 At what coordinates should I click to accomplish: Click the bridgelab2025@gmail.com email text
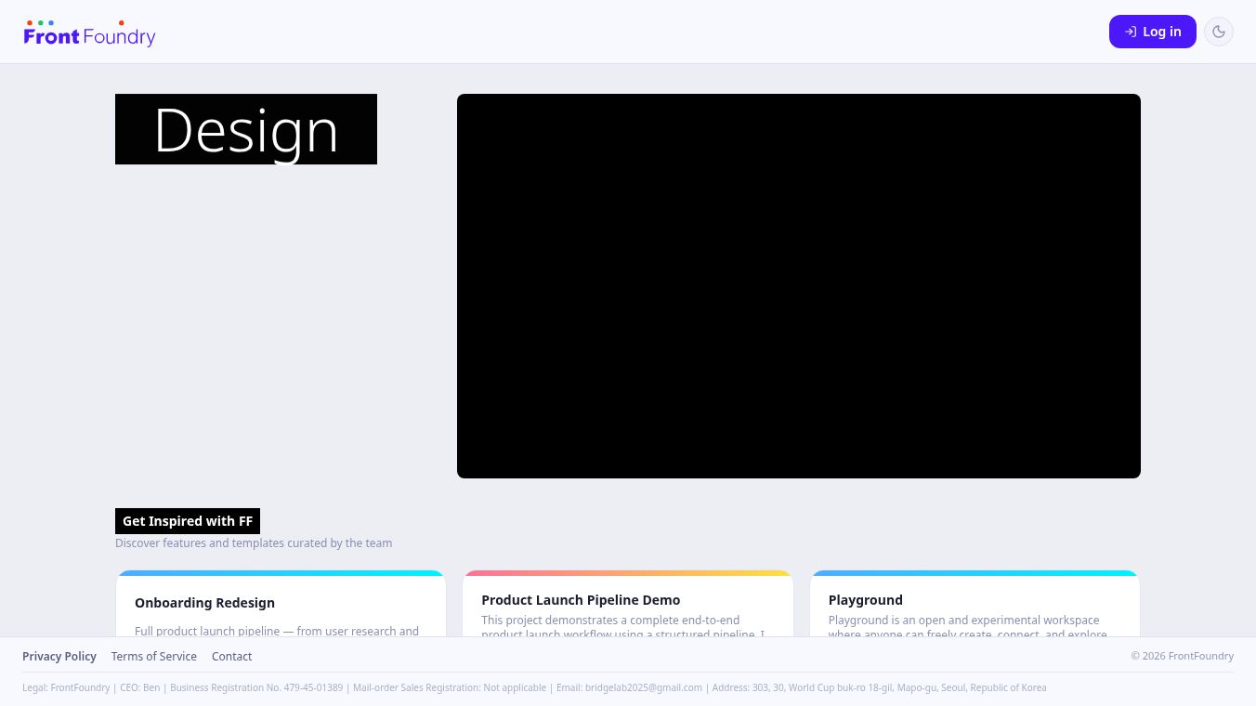click(644, 687)
